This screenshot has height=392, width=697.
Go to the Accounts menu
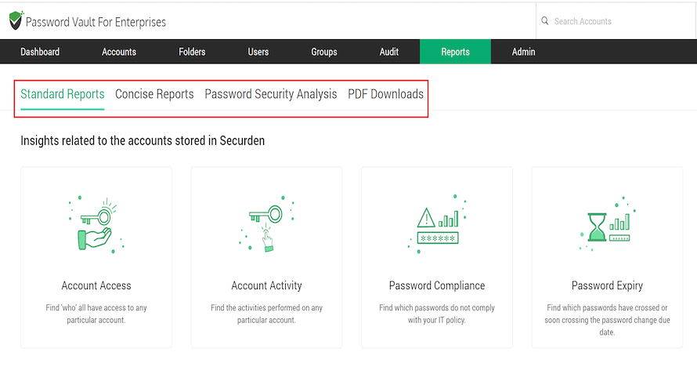pyautogui.click(x=119, y=52)
